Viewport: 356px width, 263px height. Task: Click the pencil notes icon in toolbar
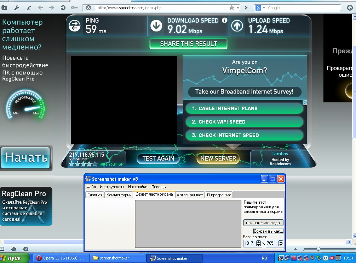click(x=29, y=8)
